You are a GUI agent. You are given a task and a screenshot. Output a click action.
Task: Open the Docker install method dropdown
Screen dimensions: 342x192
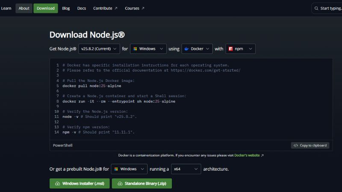click(197, 49)
